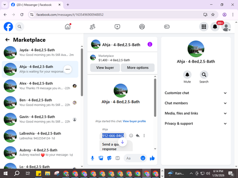Open the Facebook logo home link

coord(8,27)
